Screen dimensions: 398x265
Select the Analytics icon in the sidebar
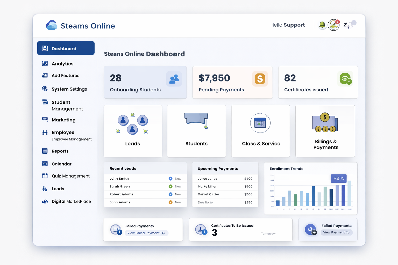(45, 63)
